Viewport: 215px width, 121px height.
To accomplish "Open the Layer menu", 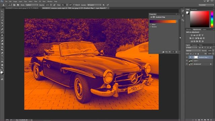I will coord(20,1).
